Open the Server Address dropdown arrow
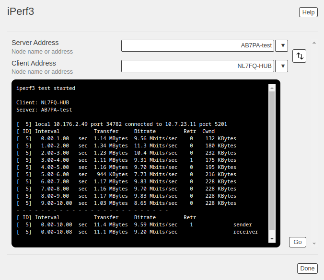Viewport: 324px width, 280px height. tap(282, 45)
